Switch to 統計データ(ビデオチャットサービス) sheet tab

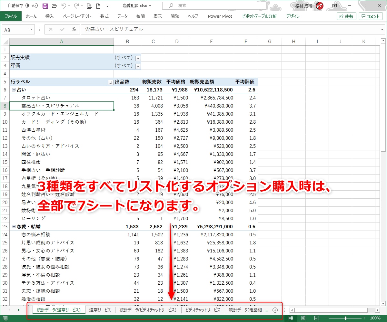point(148,310)
